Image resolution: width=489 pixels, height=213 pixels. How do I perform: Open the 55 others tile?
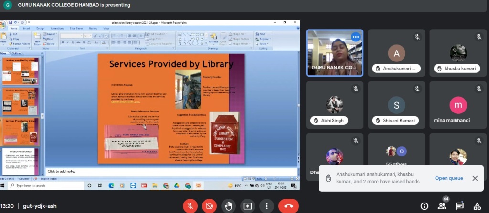click(396, 157)
